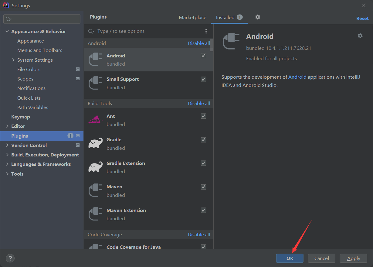The width and height of the screenshot is (373, 267).
Task: Expand Languages & Frameworks node
Action: [x=7, y=164]
